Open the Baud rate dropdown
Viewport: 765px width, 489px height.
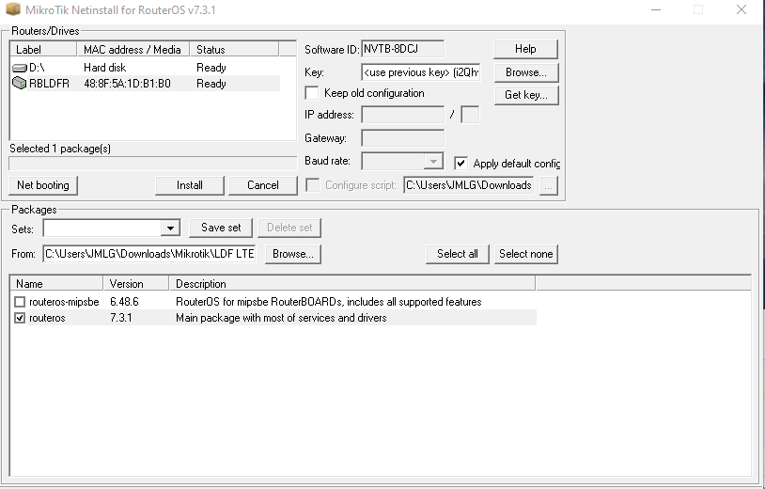click(x=432, y=162)
